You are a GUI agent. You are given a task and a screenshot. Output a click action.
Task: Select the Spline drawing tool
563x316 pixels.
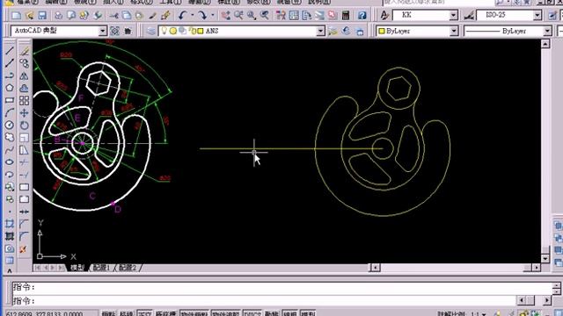(10, 150)
